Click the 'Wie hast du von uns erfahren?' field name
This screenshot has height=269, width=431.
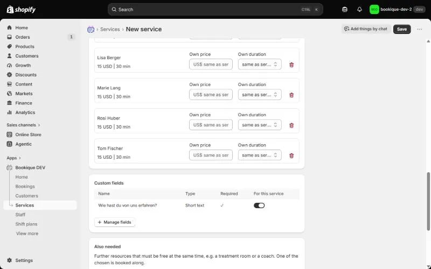point(128,206)
